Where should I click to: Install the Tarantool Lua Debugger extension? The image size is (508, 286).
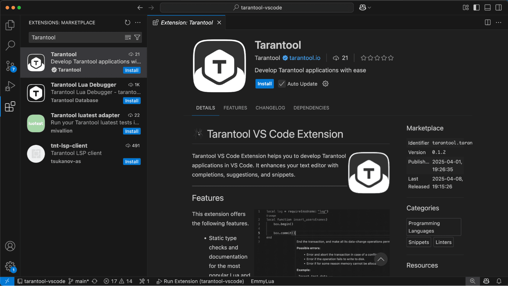tap(132, 101)
